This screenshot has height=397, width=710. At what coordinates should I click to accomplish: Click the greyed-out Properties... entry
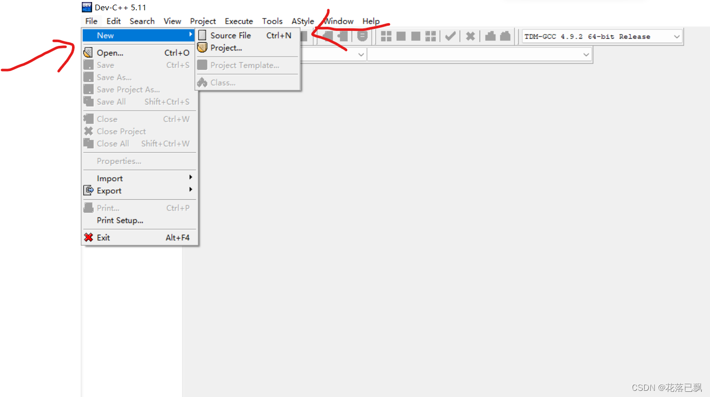139,161
